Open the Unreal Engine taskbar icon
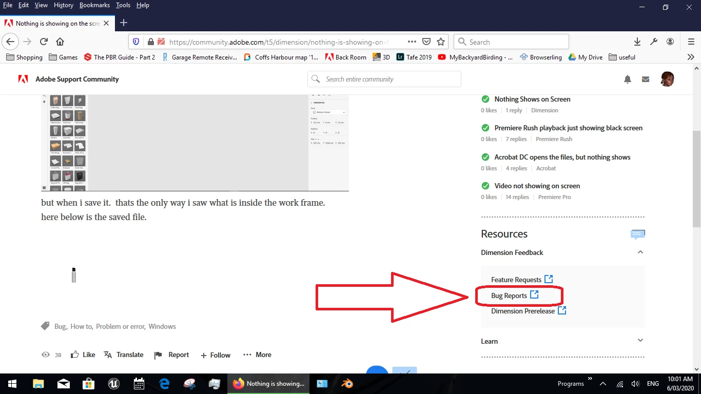701x394 pixels. pyautogui.click(x=114, y=383)
